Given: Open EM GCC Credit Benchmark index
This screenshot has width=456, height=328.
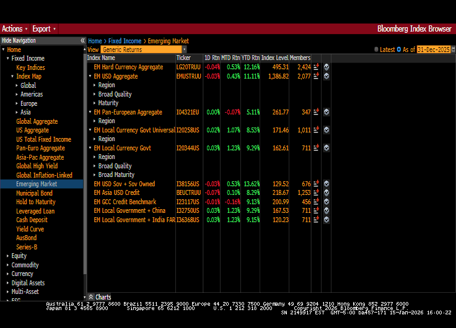Looking at the screenshot, I should pyautogui.click(x=125, y=202).
